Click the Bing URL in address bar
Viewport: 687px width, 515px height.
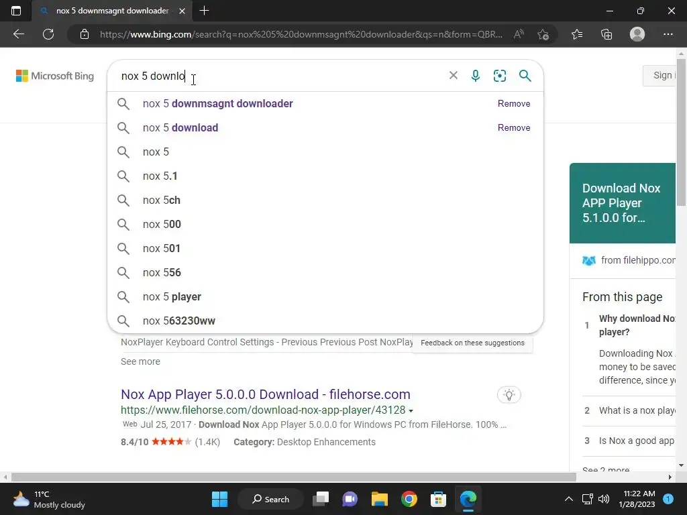pyautogui.click(x=301, y=34)
